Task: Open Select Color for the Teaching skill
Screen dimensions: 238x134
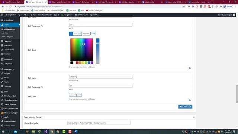Action: point(75,95)
